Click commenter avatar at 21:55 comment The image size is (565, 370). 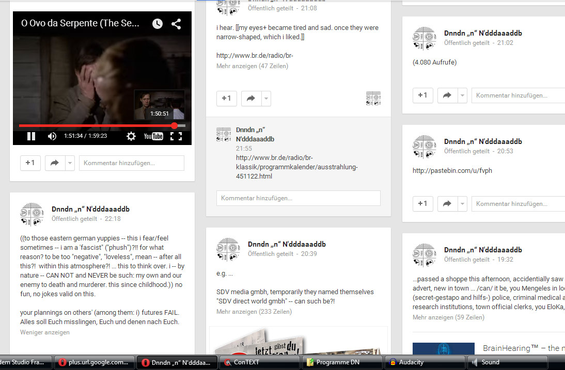(x=224, y=134)
